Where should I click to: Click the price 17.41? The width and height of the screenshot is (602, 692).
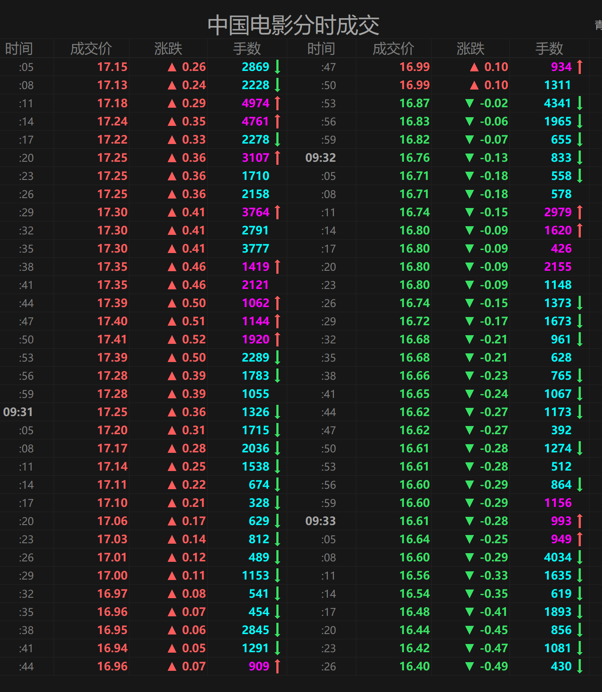pos(112,340)
